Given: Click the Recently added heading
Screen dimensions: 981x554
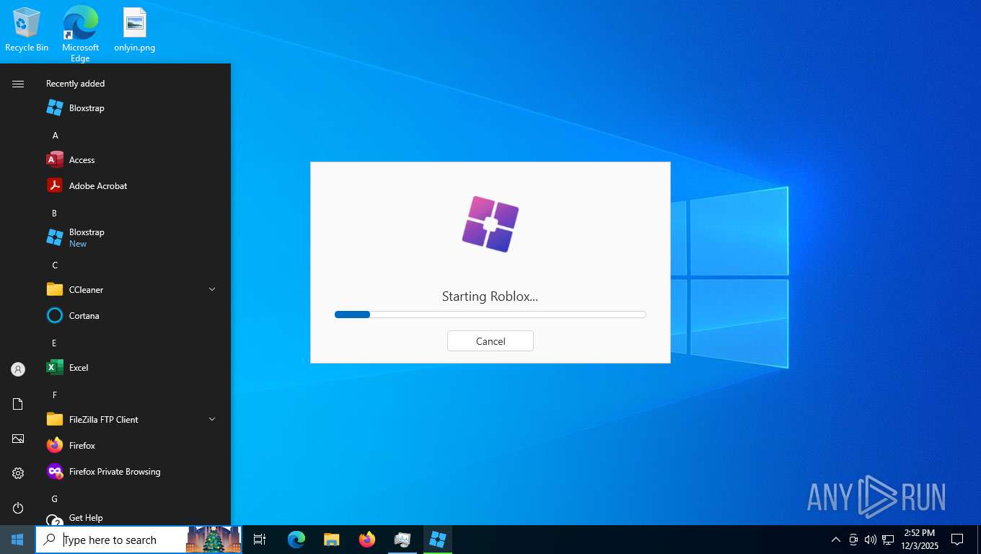Looking at the screenshot, I should [x=76, y=84].
